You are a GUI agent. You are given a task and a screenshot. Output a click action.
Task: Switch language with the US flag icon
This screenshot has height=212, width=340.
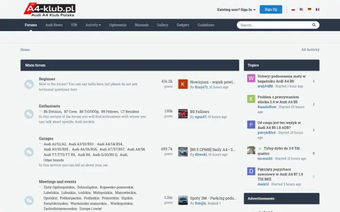(301, 10)
